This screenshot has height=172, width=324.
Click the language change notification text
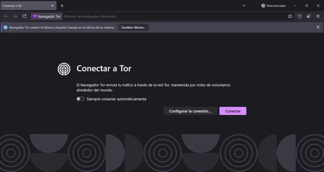click(x=62, y=27)
